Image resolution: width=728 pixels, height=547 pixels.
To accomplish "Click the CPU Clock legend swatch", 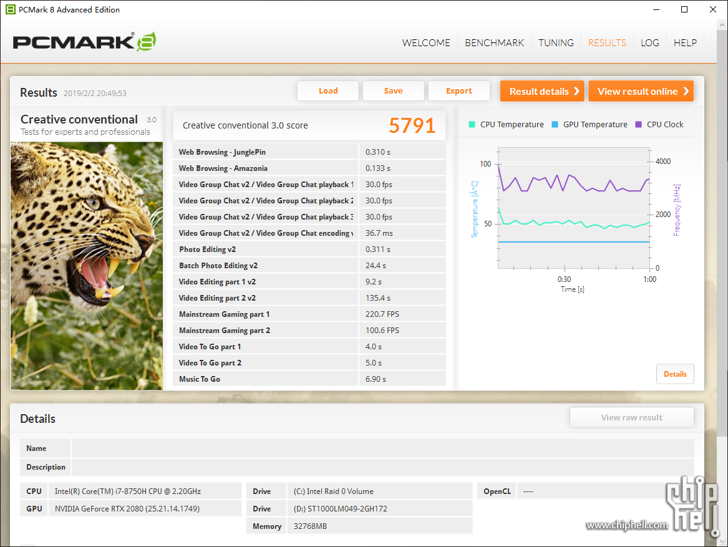I will pyautogui.click(x=638, y=125).
